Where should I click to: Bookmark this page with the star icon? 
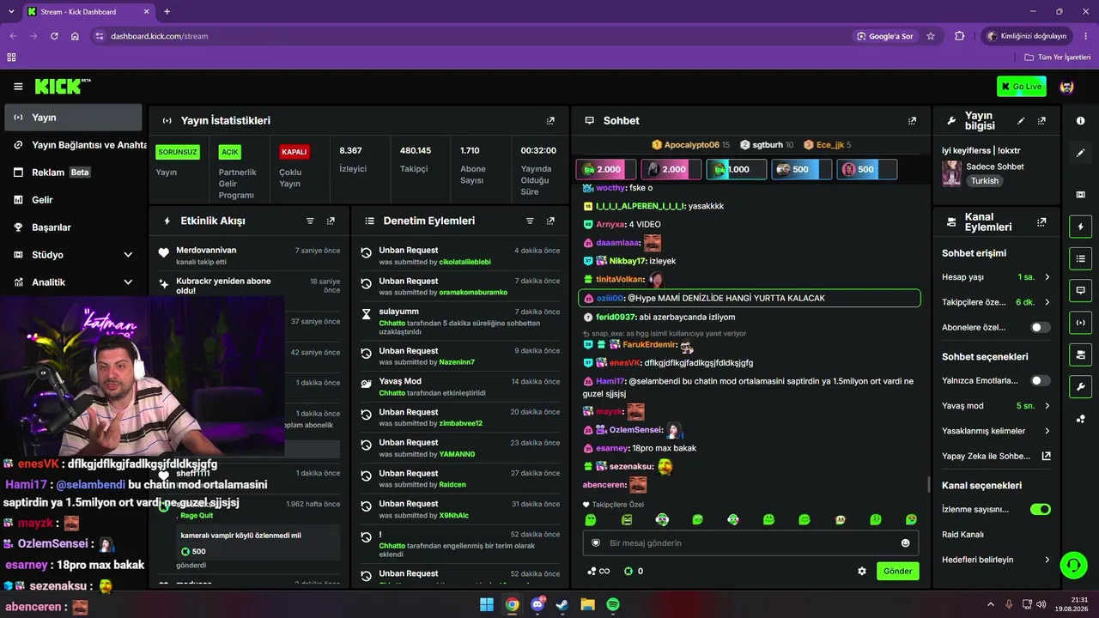coord(931,36)
